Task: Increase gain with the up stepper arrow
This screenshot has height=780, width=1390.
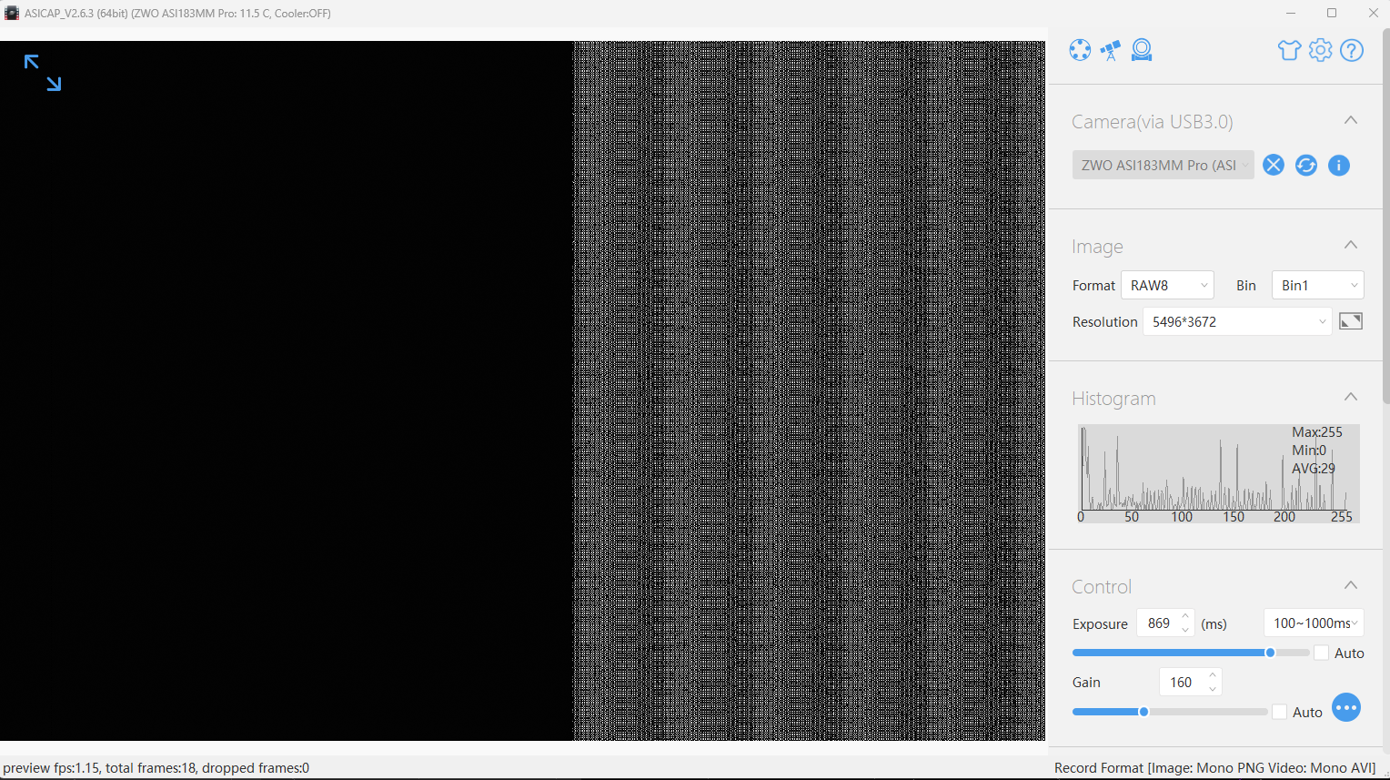Action: point(1213,675)
